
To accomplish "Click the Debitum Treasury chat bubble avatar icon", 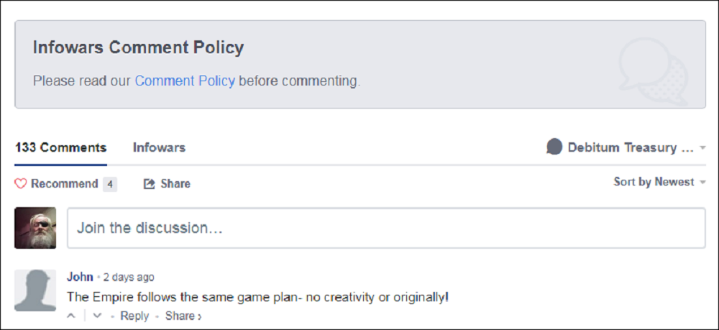I will 554,147.
